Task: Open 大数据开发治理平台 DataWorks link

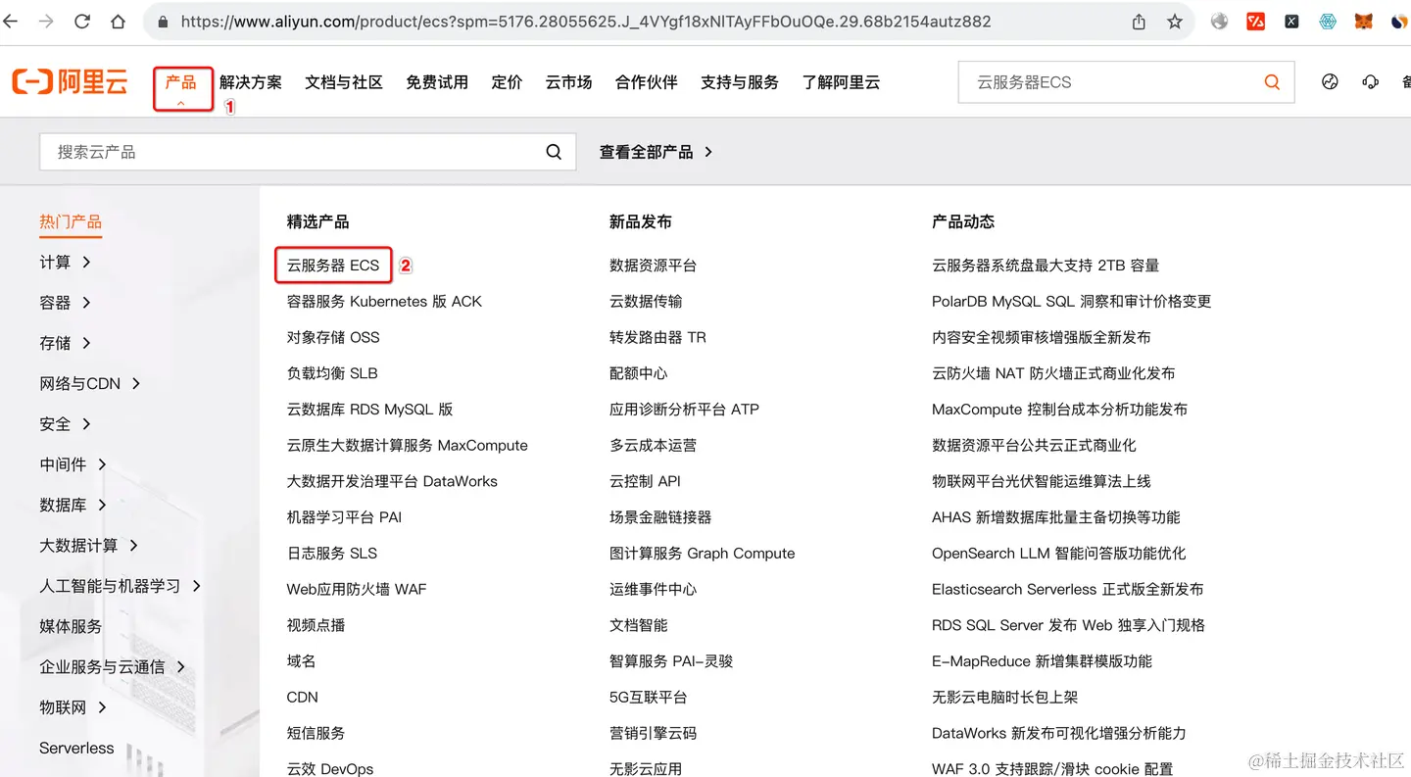Action: (392, 481)
